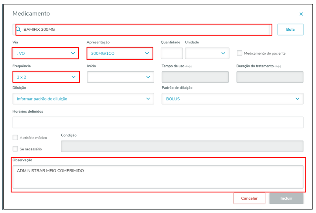Image resolution: width=316 pixels, height=213 pixels.
Task: Close the Medicamento dialog
Action: [x=301, y=14]
